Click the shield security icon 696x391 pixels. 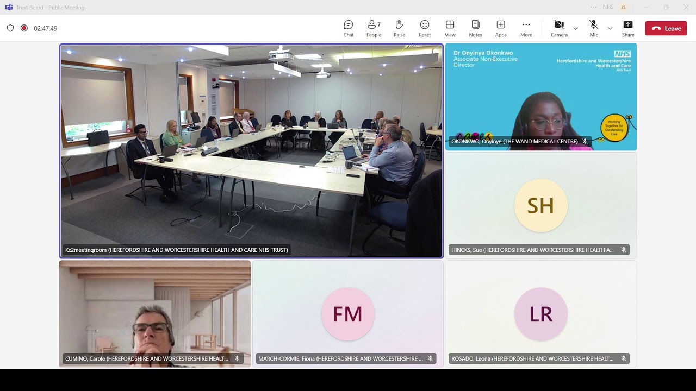(x=10, y=28)
